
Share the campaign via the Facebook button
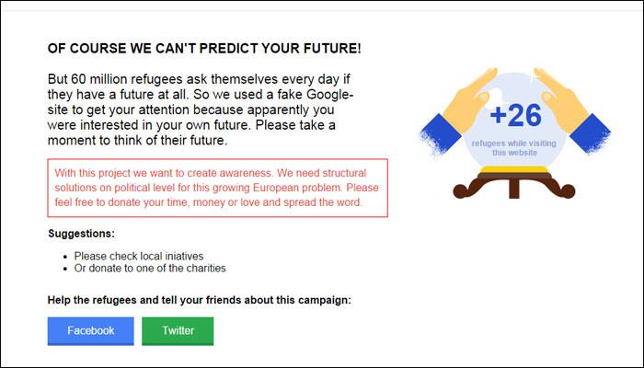click(x=90, y=330)
